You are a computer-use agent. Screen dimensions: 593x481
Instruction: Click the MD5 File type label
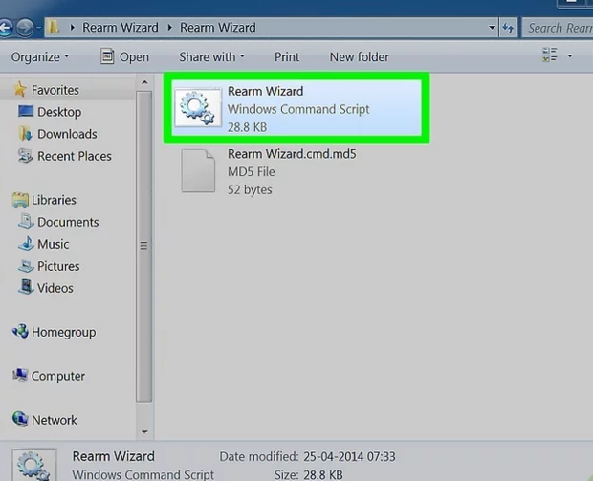pyautogui.click(x=252, y=172)
